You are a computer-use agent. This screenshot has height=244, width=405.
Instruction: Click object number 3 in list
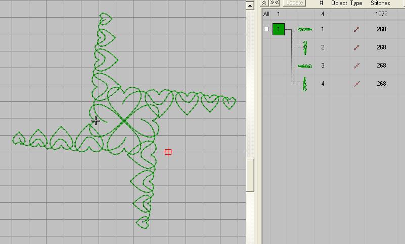pyautogui.click(x=323, y=65)
